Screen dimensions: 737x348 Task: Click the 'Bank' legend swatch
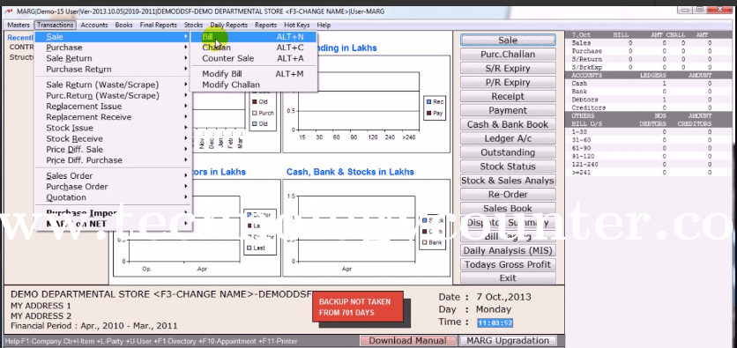pos(424,242)
